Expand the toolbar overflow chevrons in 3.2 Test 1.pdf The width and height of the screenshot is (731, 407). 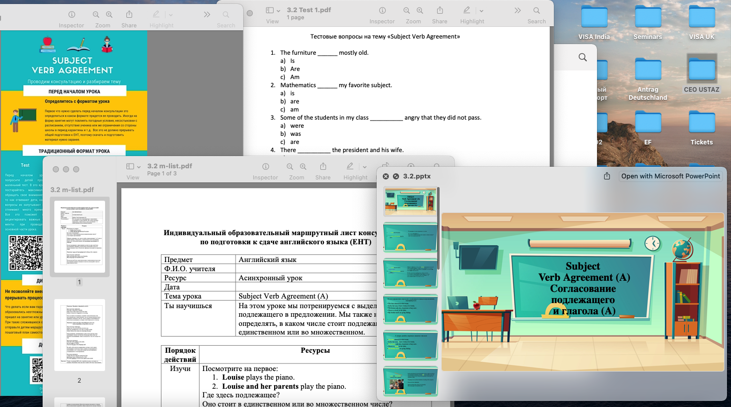tap(517, 11)
